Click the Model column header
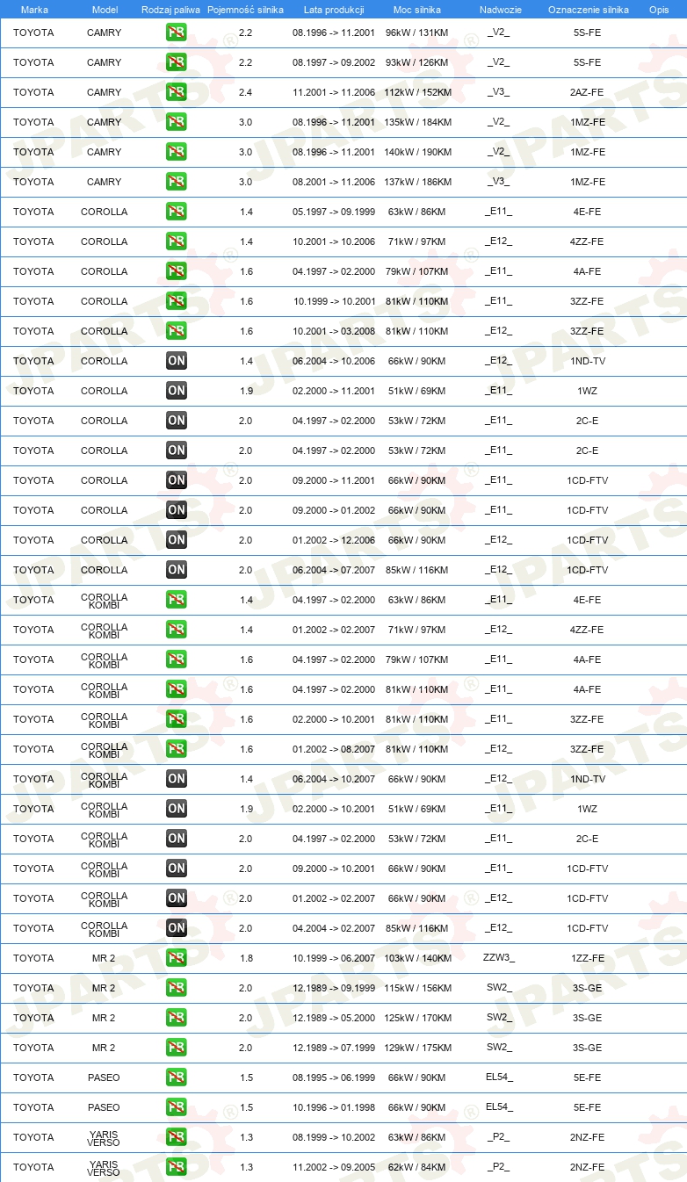The width and height of the screenshot is (687, 1182). 105,10
